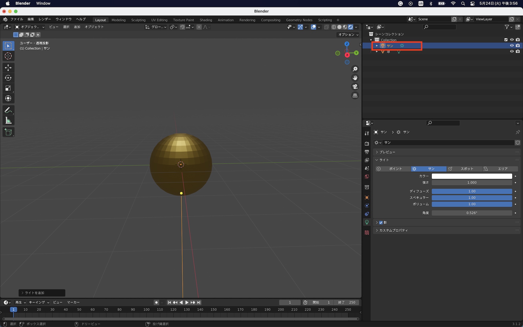This screenshot has height=327, width=523.
Task: Click the white カラー swatch
Action: point(471,176)
